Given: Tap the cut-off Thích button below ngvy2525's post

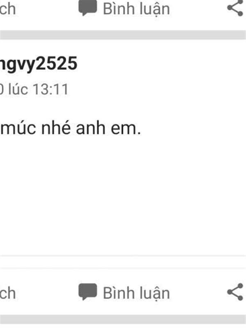Looking at the screenshot, I should click(x=8, y=293).
